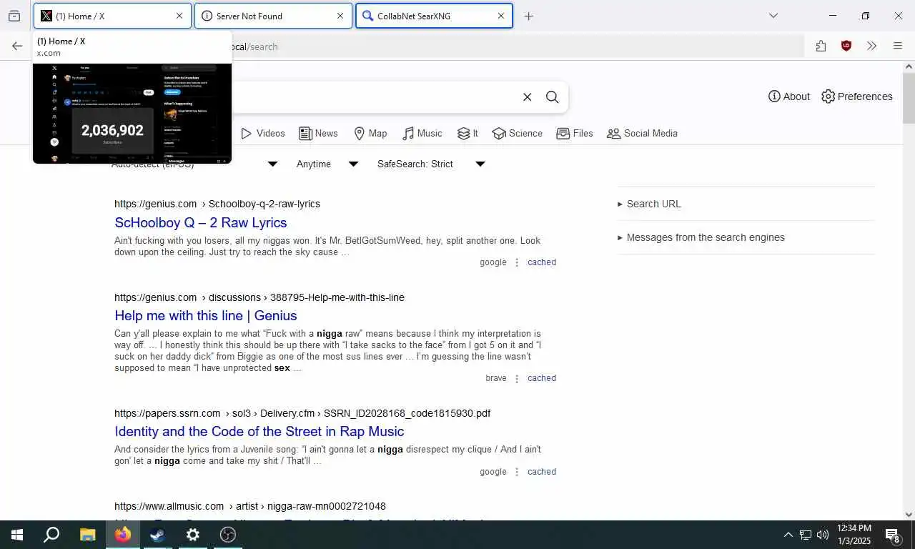Image resolution: width=915 pixels, height=549 pixels.
Task: Select the It search category
Action: point(468,133)
